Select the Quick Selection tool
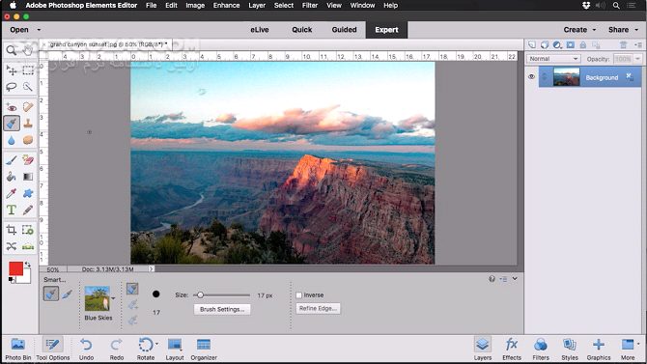 click(x=28, y=87)
